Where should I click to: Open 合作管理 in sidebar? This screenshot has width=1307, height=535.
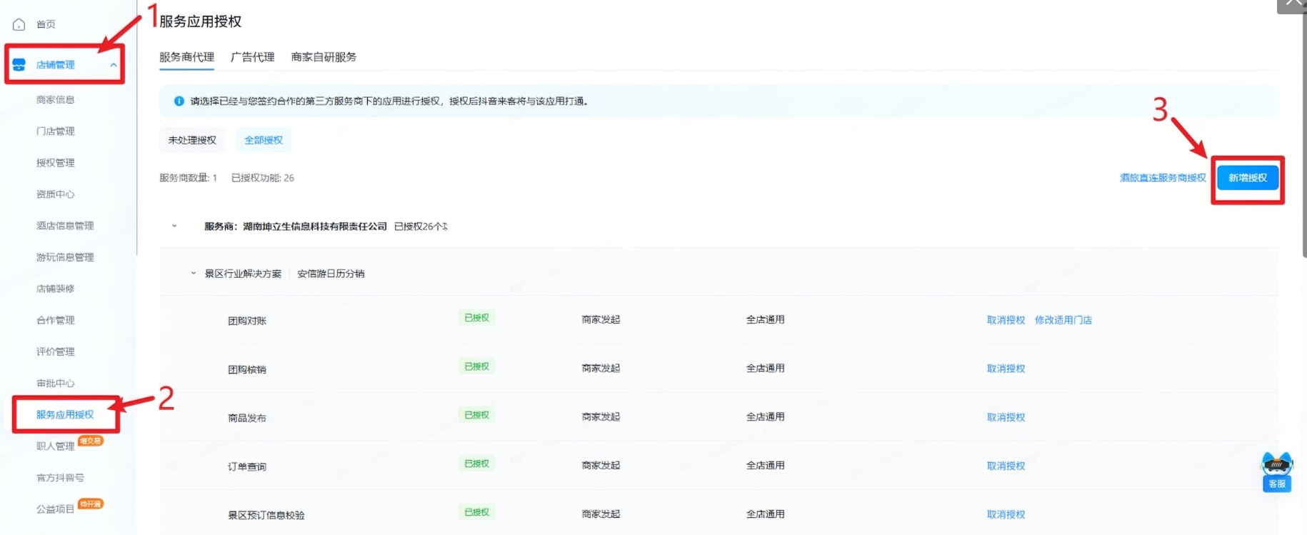pos(56,320)
